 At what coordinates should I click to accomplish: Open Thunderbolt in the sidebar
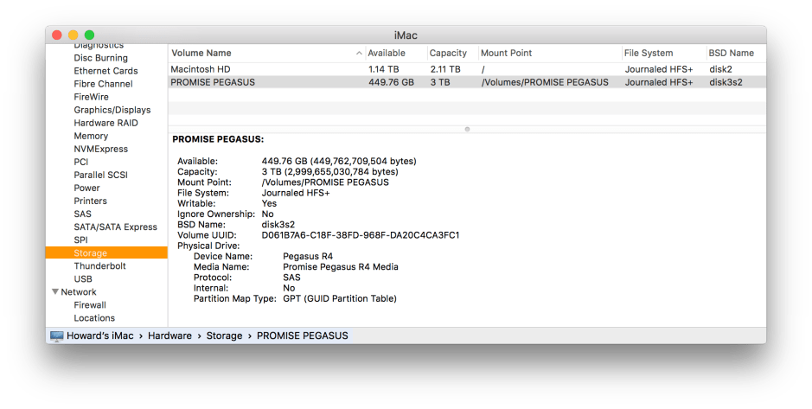(x=99, y=265)
